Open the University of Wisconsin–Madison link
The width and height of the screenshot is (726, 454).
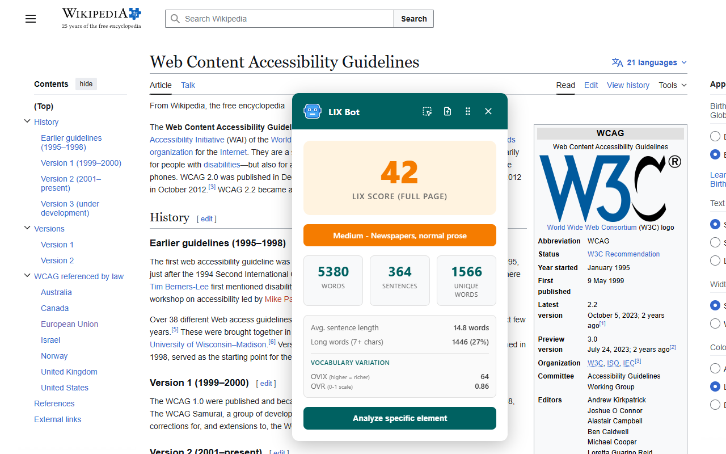pos(208,344)
